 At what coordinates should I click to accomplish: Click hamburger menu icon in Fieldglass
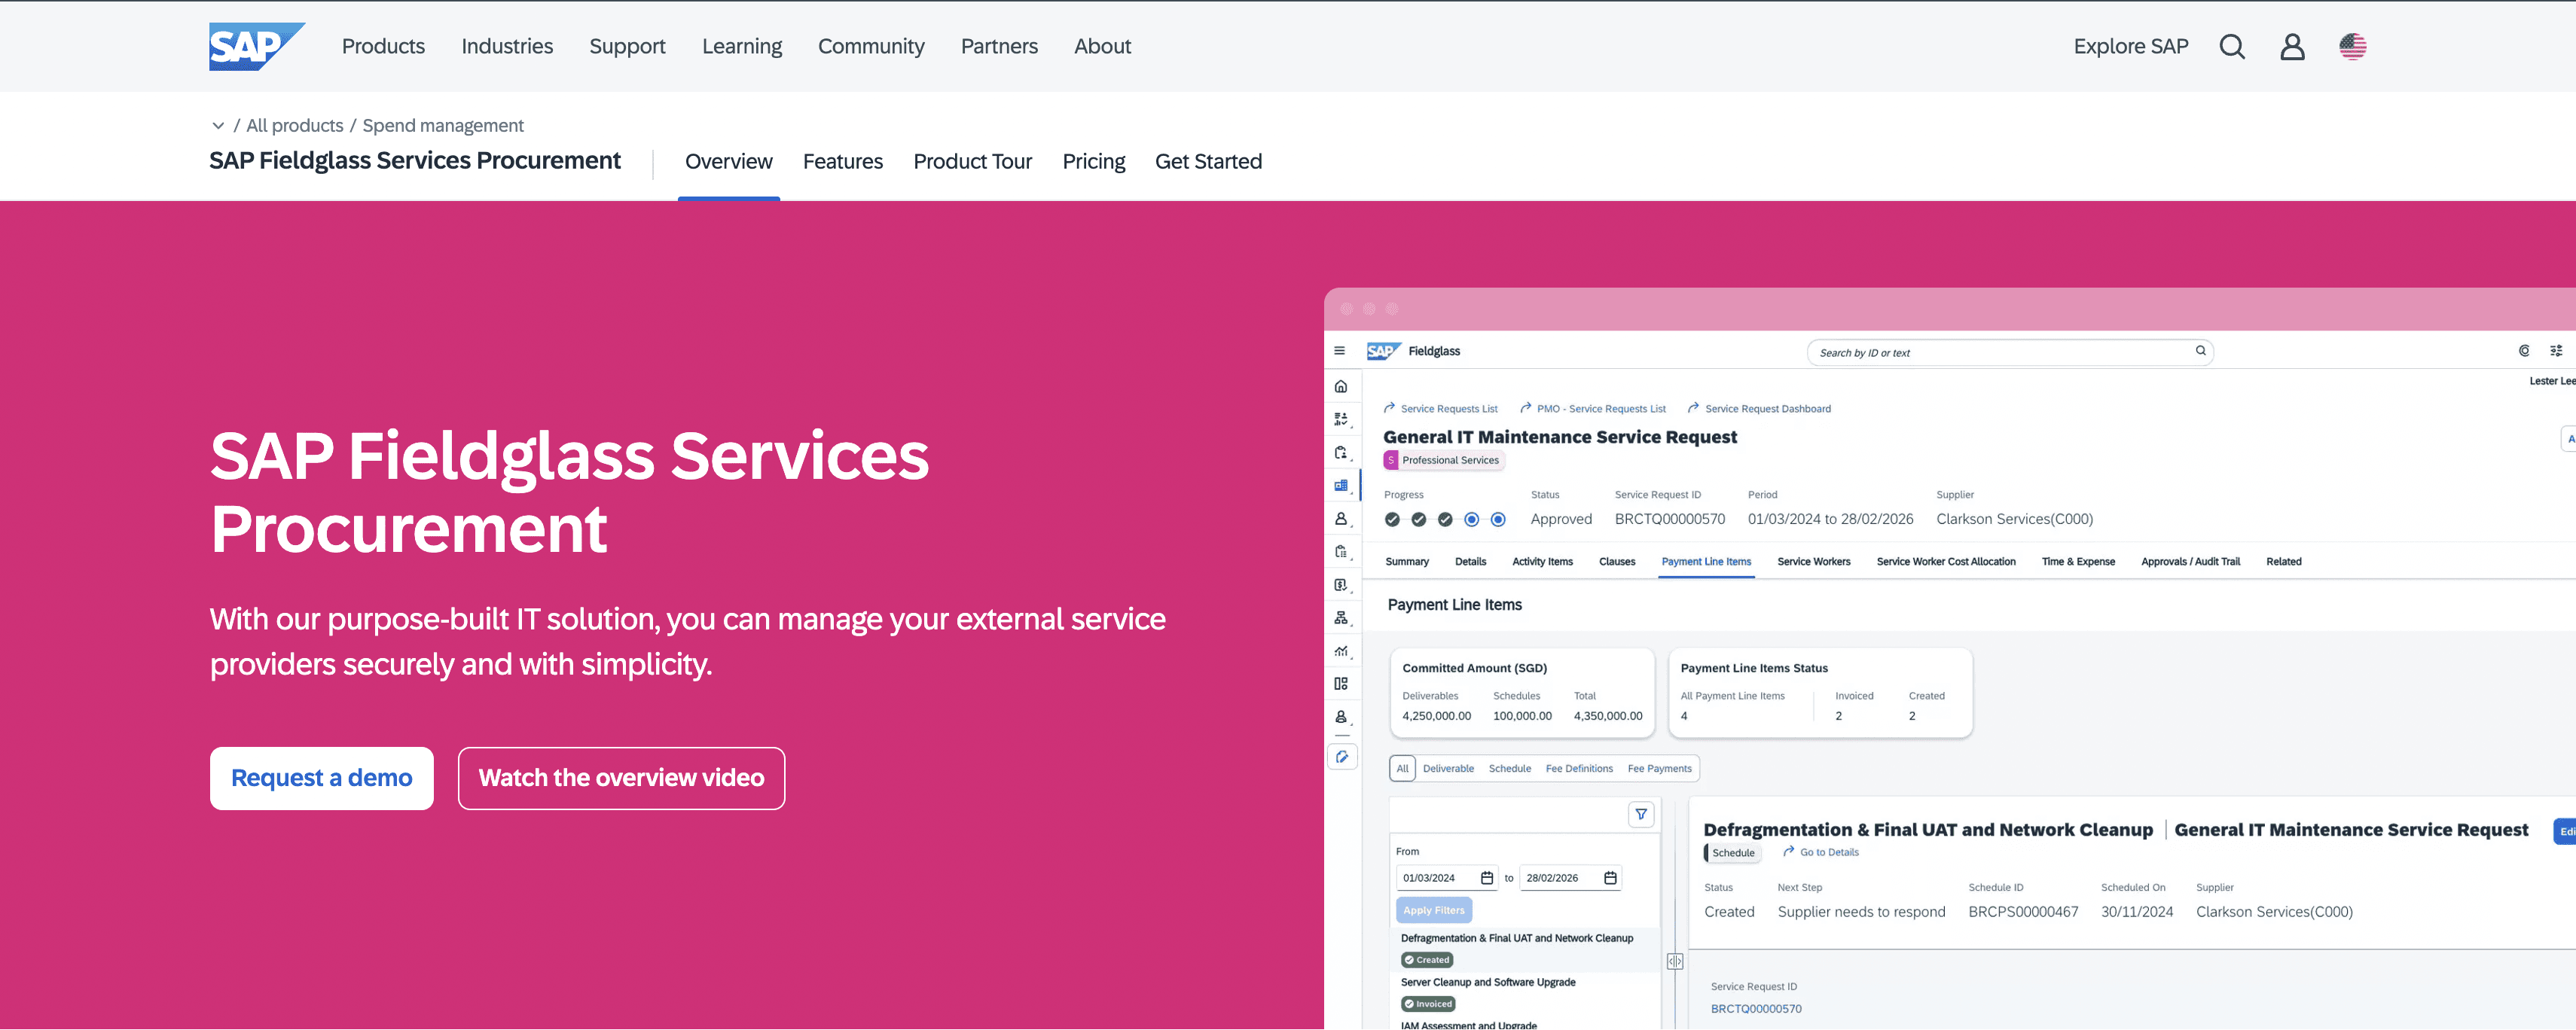(1339, 351)
